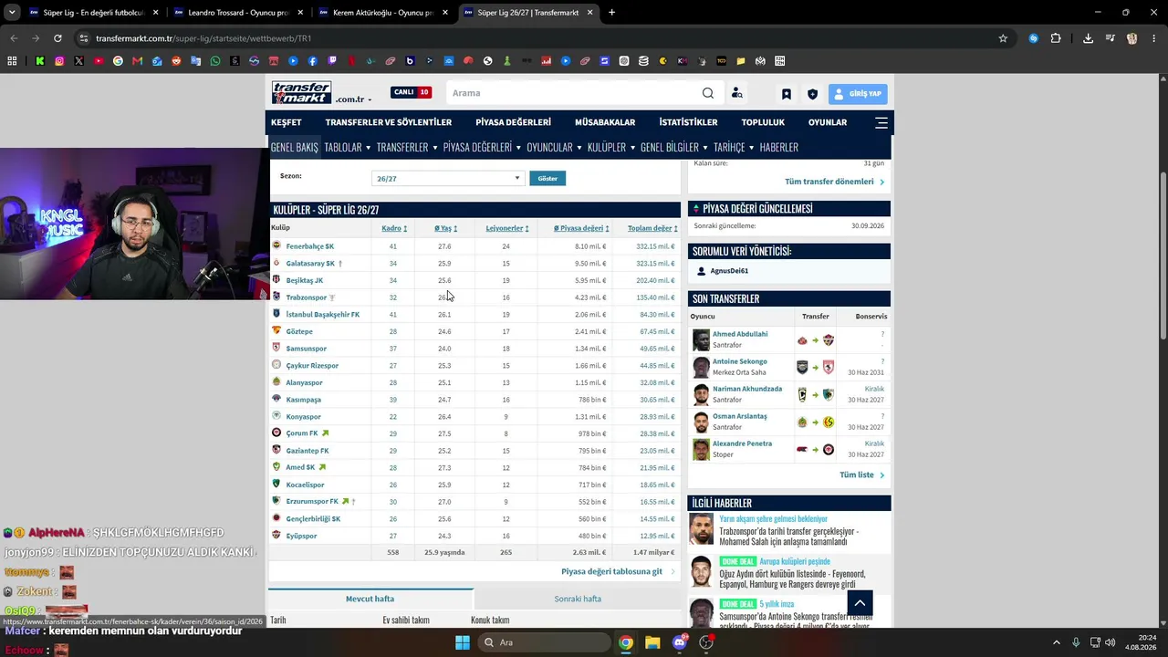The width and height of the screenshot is (1168, 657).
Task: Go back with the browser back arrow
Action: 14,38
